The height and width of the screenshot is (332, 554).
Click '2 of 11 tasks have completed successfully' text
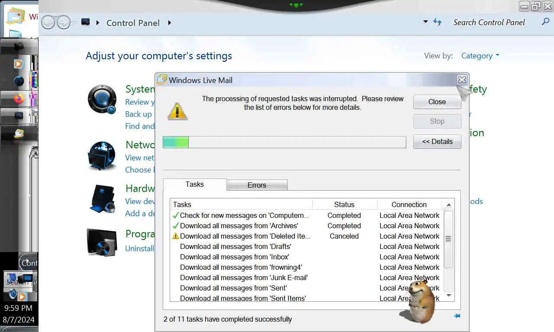pos(228,319)
